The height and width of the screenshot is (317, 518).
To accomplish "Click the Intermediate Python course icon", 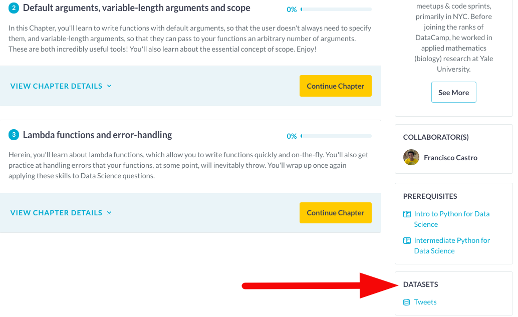I will (x=407, y=241).
